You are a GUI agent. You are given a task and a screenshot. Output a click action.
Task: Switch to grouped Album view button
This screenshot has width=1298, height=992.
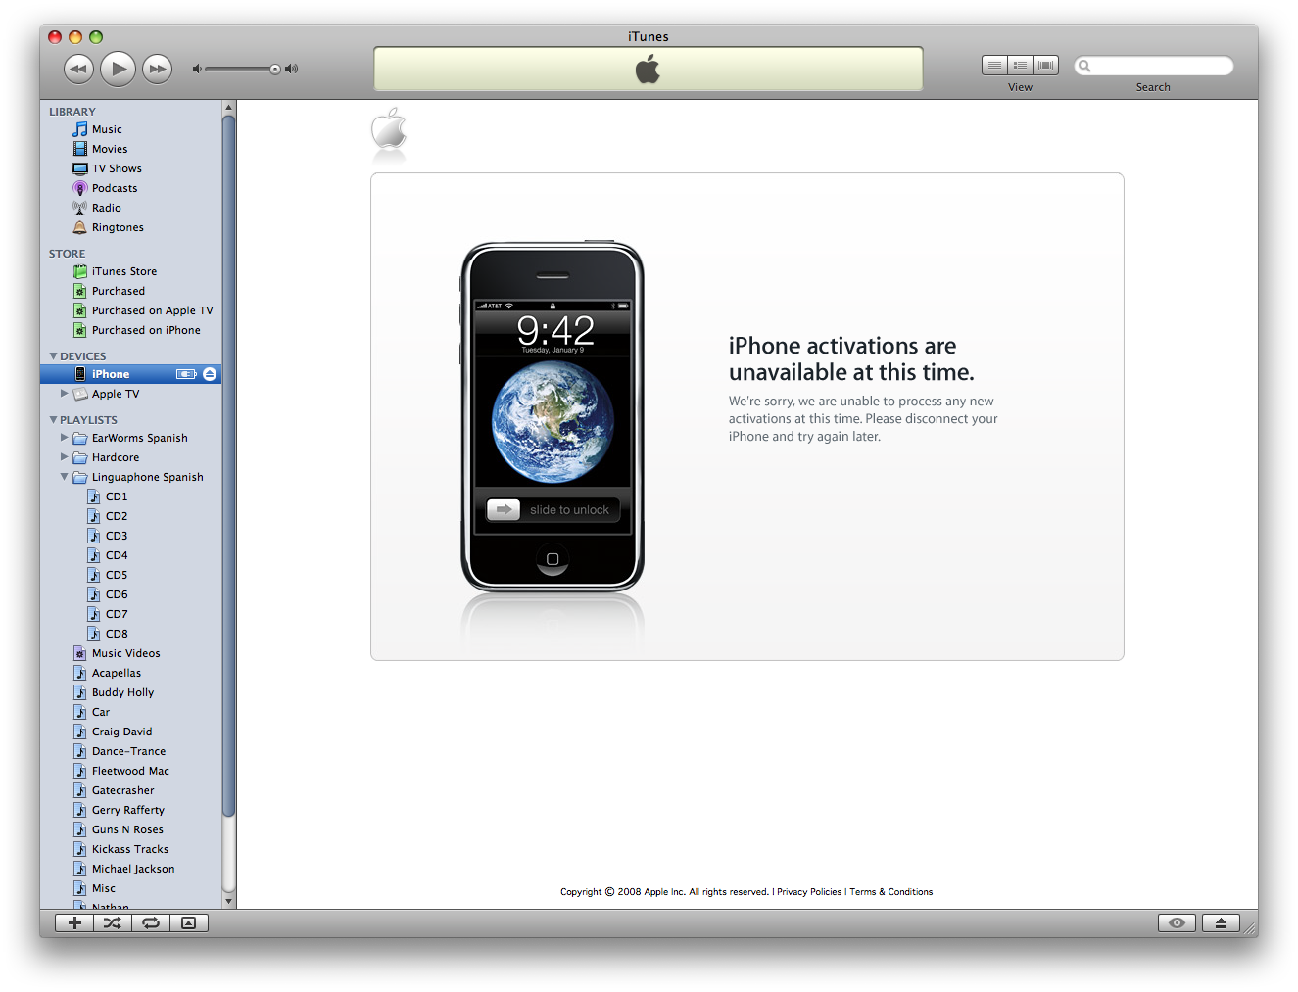tap(1020, 65)
